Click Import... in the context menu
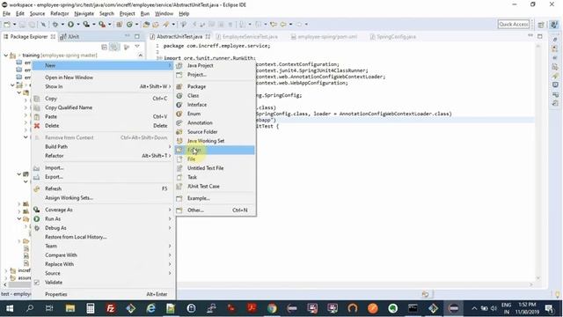This screenshot has width=563, height=317. coord(104,168)
